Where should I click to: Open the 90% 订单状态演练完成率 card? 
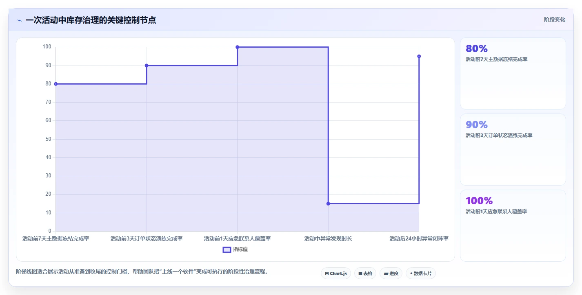(x=513, y=149)
